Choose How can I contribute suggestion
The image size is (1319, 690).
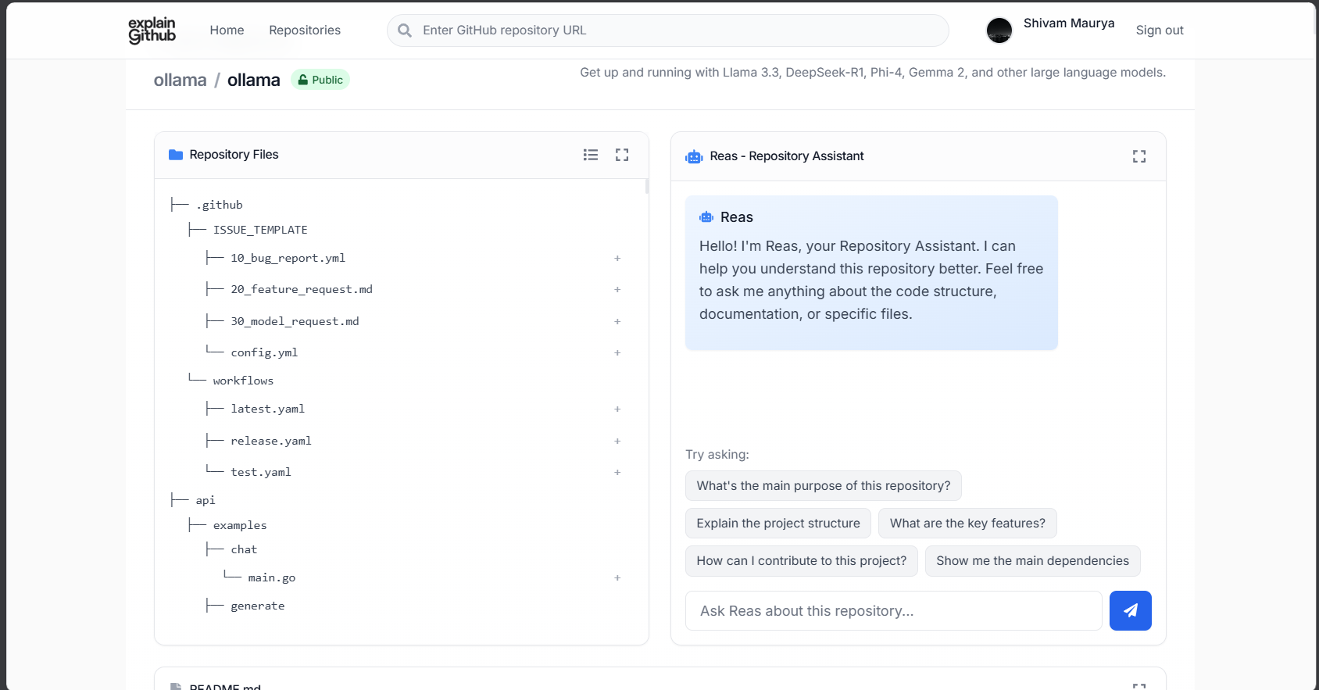tap(802, 561)
